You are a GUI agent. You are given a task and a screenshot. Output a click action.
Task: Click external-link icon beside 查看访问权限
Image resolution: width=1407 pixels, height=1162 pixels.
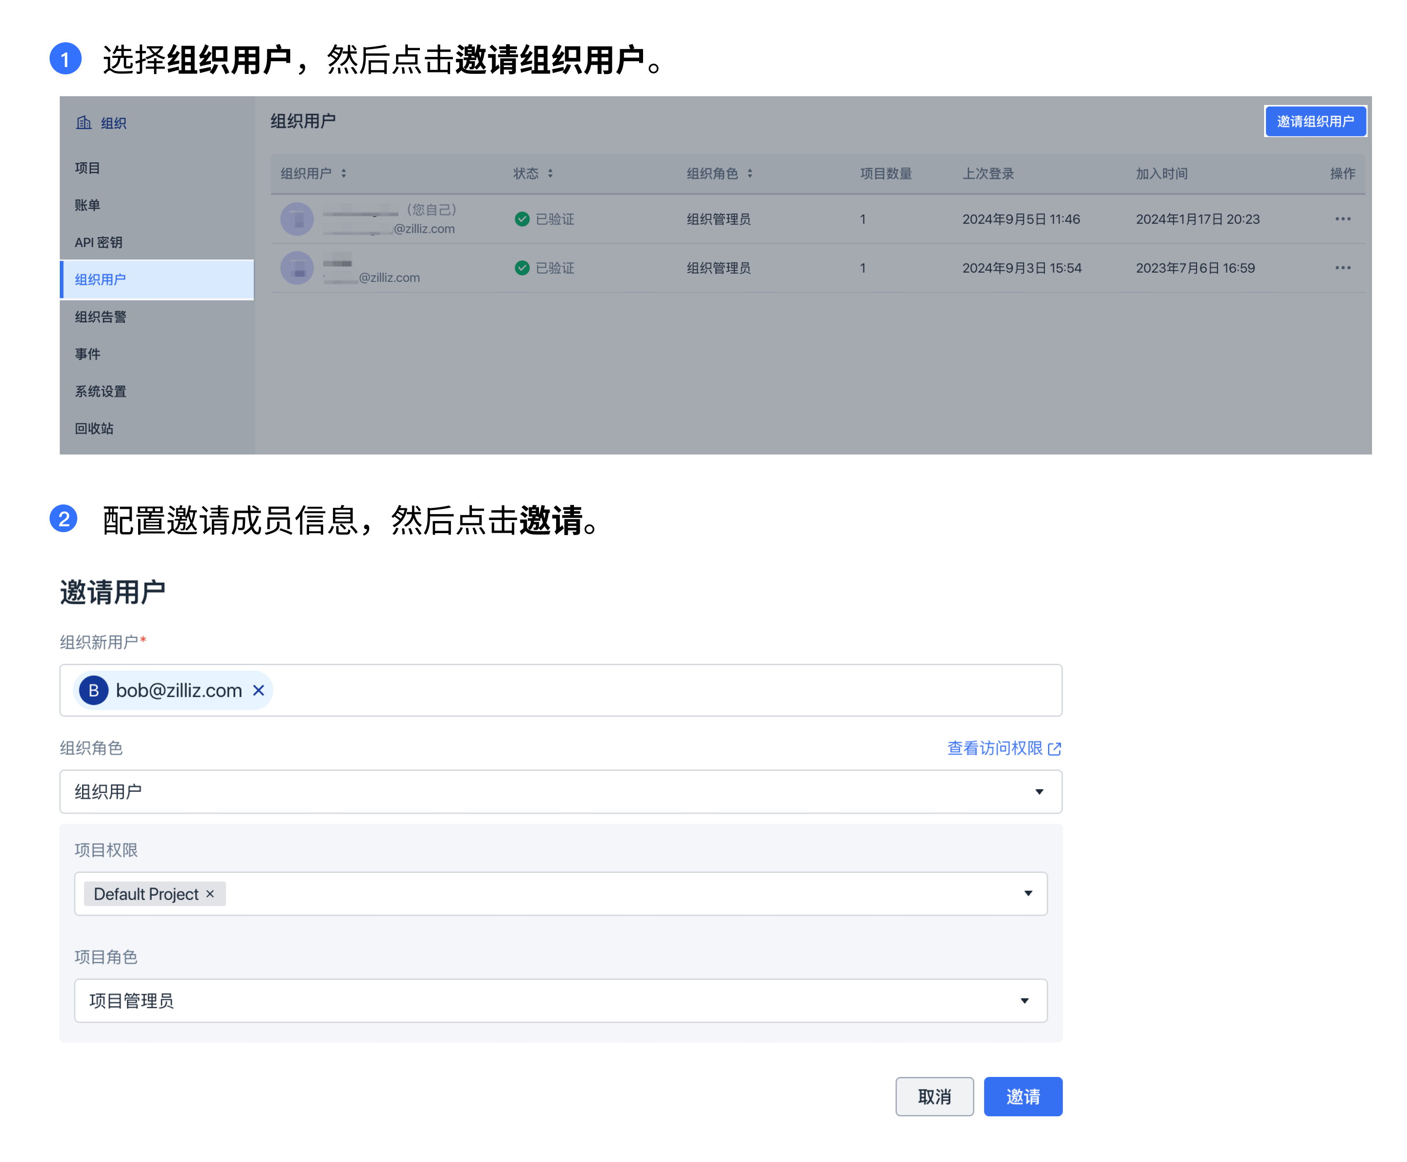click(1054, 748)
